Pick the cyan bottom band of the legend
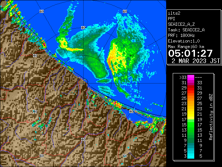222x167 pixels. click(x=191, y=156)
